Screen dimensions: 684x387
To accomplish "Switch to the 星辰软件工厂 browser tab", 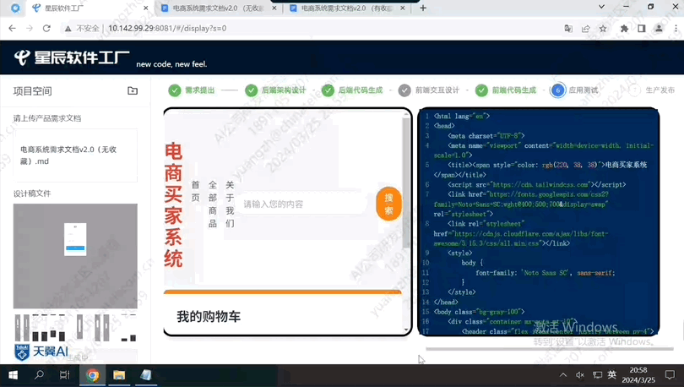I will (x=90, y=8).
